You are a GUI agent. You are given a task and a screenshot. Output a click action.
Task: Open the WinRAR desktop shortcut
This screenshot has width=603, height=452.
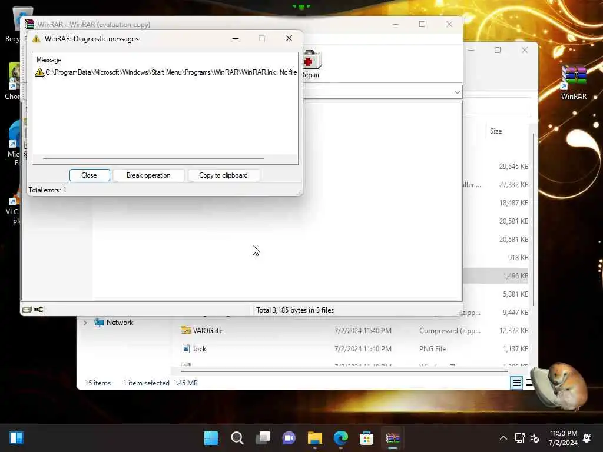pos(574,82)
